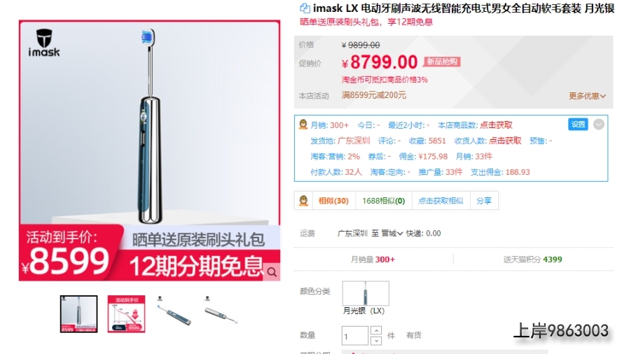Click the copy icon before product title
The height and width of the screenshot is (354, 622).
coord(304,8)
